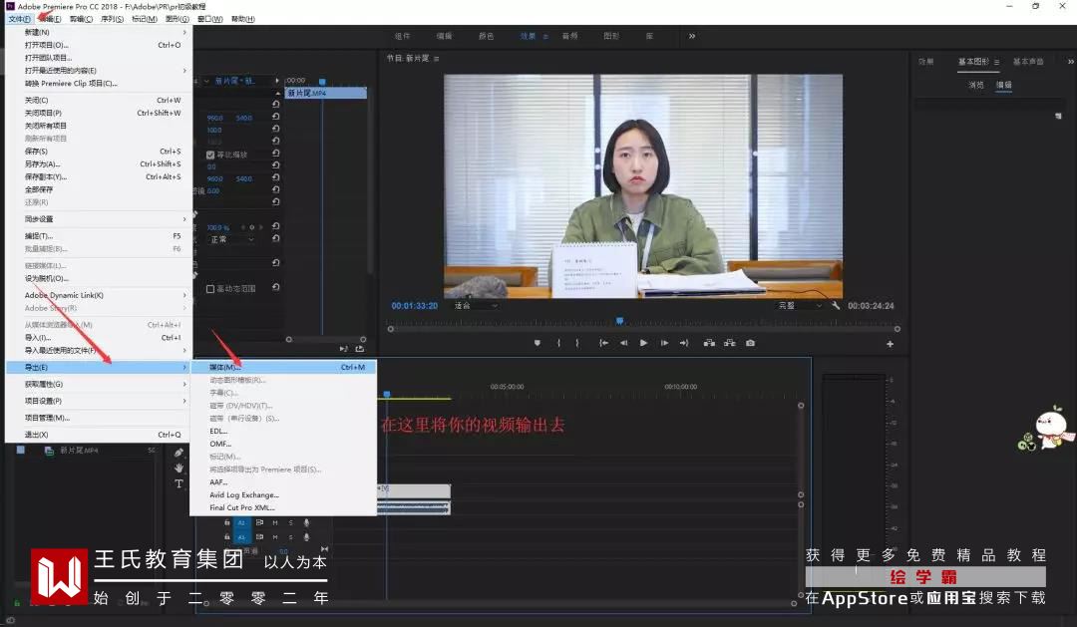Solo audio track A2 with S button
Screen dimensions: 1077x627
pos(290,522)
